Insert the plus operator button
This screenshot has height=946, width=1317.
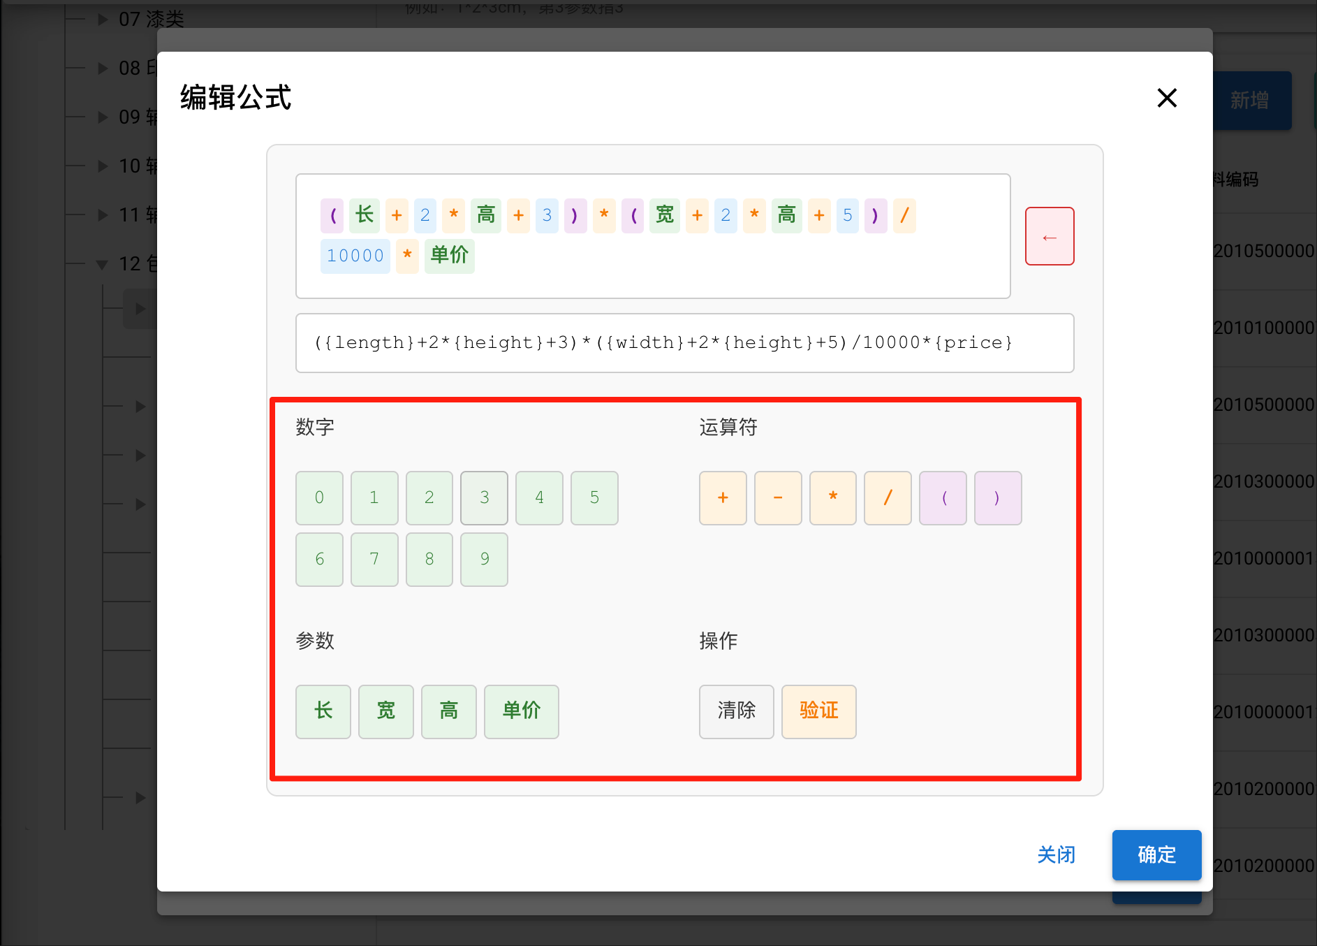pyautogui.click(x=723, y=497)
